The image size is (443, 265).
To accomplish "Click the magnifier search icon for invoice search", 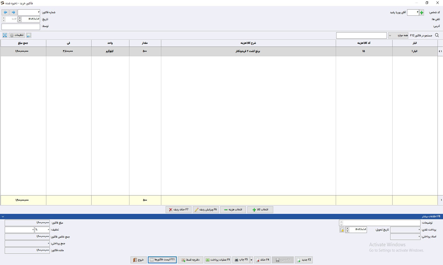I will coord(437,35).
